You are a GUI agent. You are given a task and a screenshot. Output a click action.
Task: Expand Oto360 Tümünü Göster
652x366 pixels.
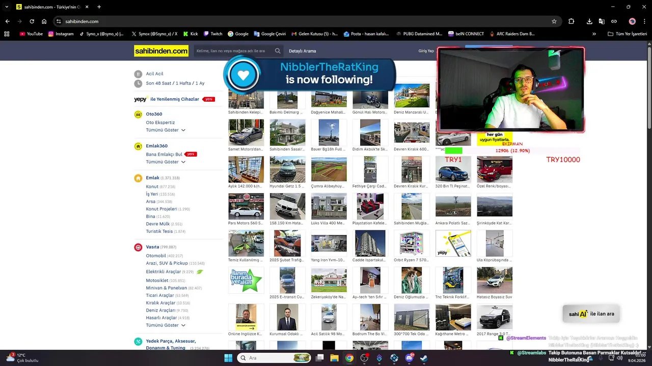pos(166,130)
